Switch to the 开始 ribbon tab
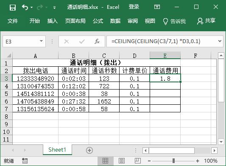226x166 pixels. point(35,21)
